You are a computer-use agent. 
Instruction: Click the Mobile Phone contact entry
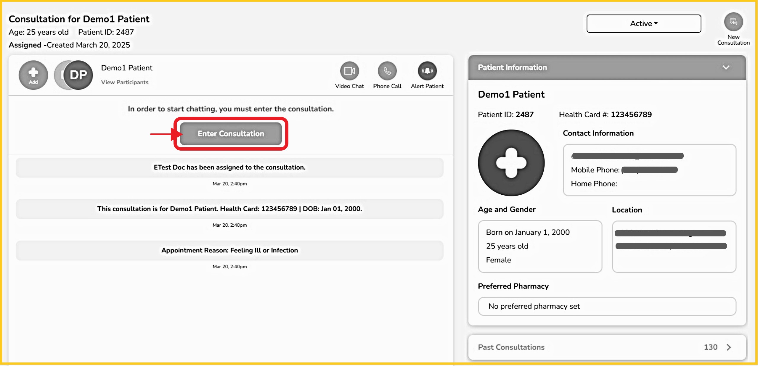(x=624, y=170)
